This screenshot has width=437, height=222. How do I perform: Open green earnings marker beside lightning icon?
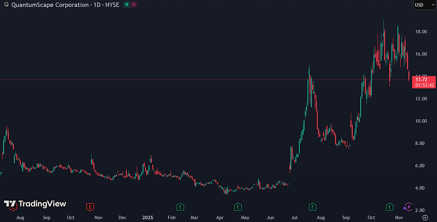[389, 207]
